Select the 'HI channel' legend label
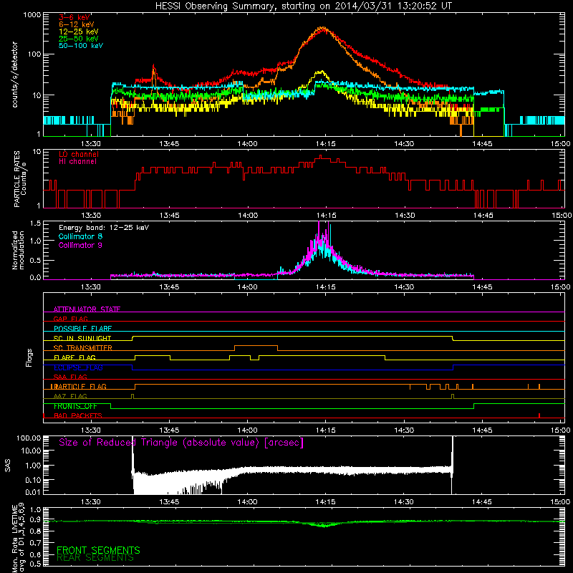 [77, 162]
